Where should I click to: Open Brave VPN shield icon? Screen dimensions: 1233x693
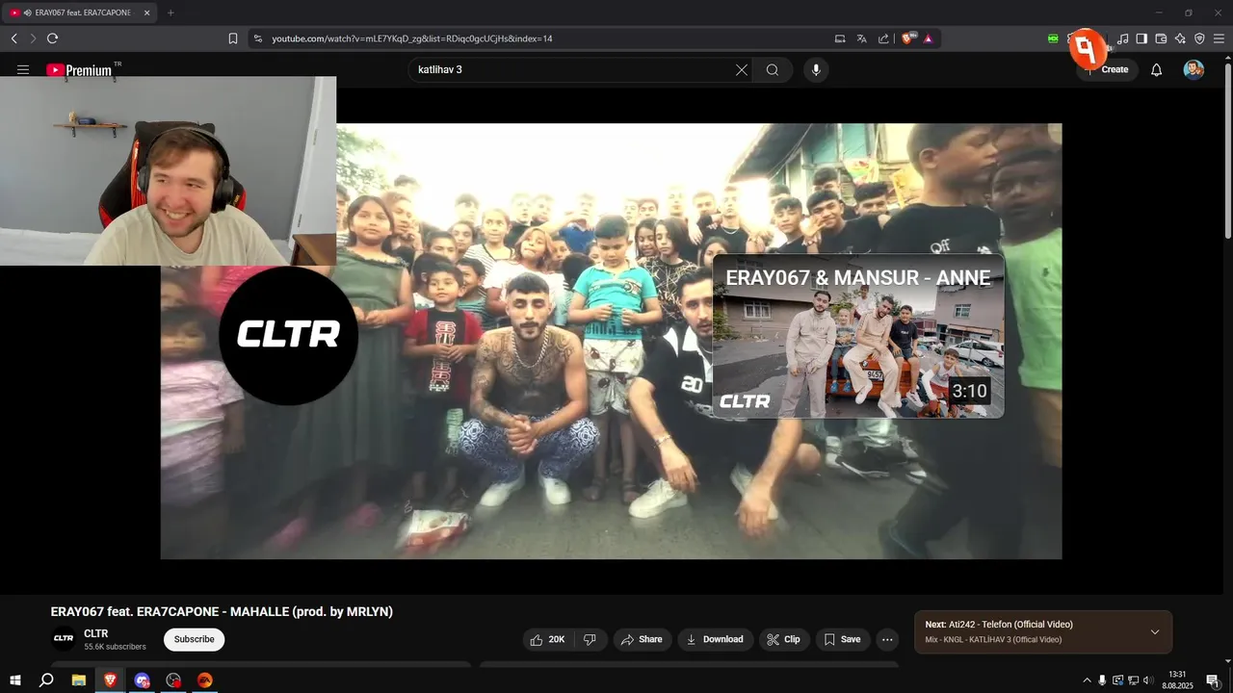[1199, 38]
